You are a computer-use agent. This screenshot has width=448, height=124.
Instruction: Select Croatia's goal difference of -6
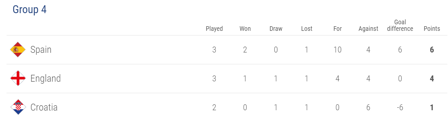(400, 108)
